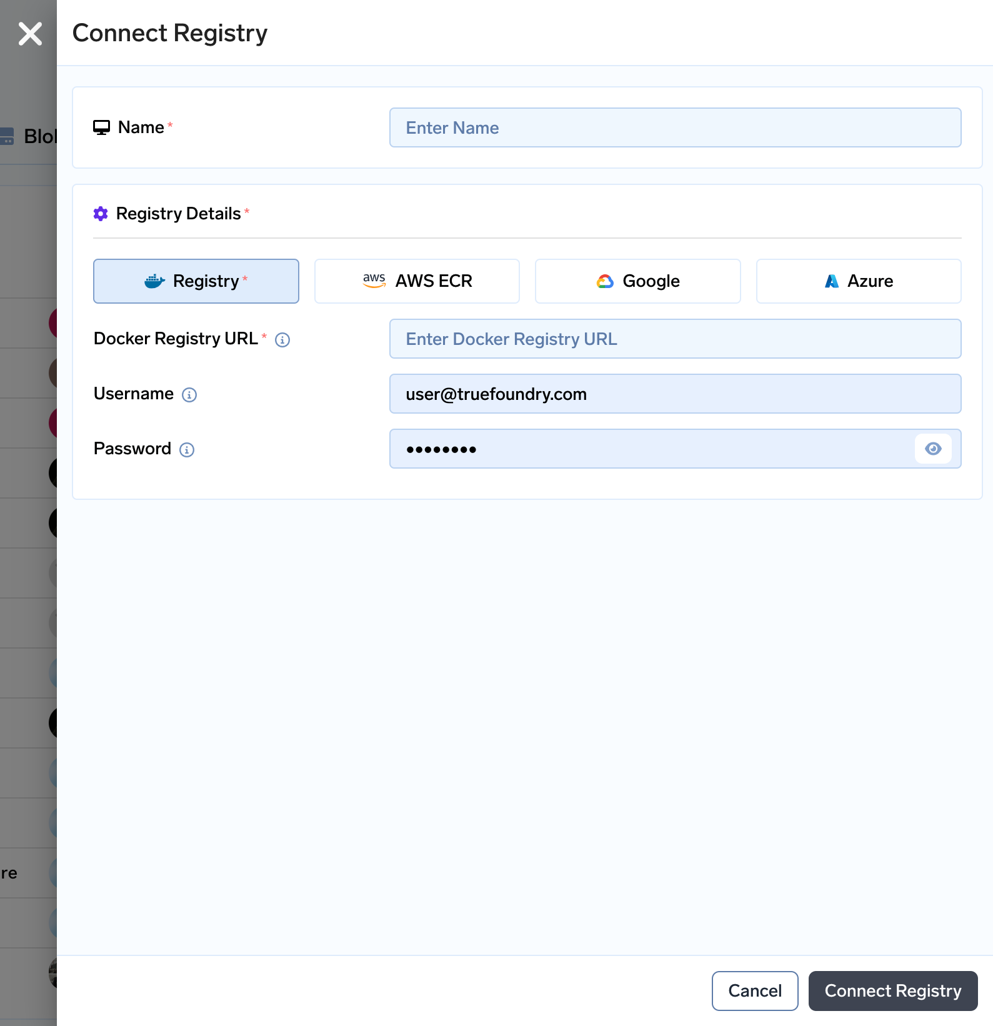This screenshot has height=1026, width=993.
Task: Click the Cancel button
Action: [x=755, y=991]
